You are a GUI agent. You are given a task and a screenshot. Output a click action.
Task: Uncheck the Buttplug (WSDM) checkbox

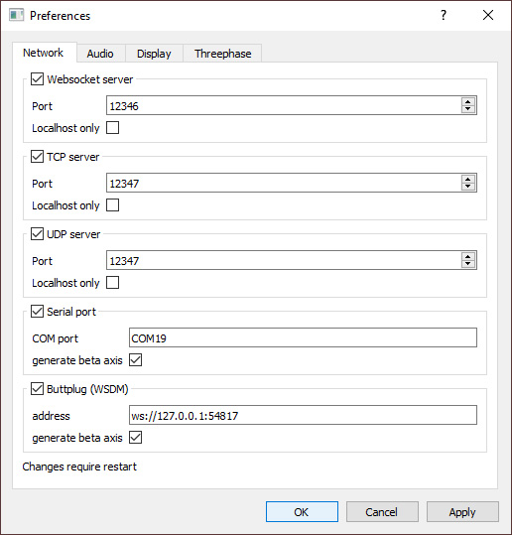[x=37, y=389]
